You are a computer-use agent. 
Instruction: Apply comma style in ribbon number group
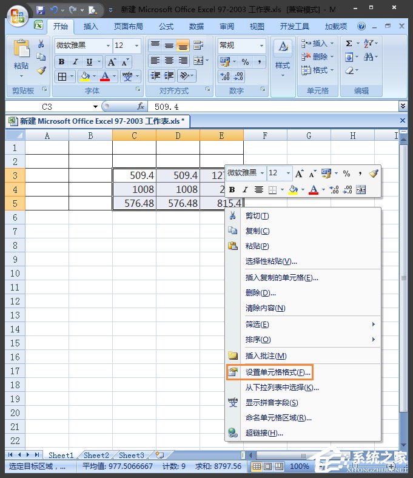click(260, 62)
